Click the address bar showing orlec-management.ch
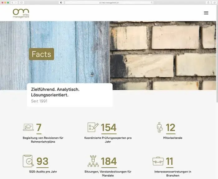Screen dimensions: 218x179 [x=109, y=2]
